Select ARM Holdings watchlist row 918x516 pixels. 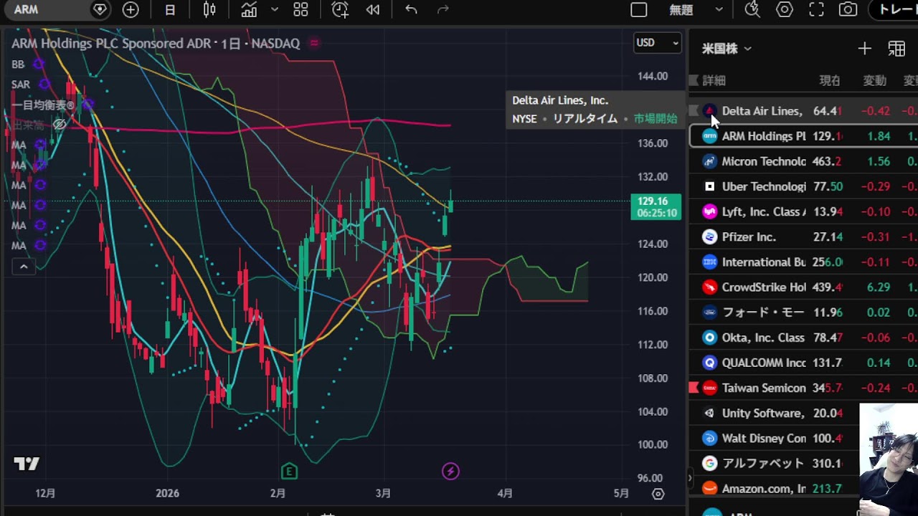click(x=803, y=136)
